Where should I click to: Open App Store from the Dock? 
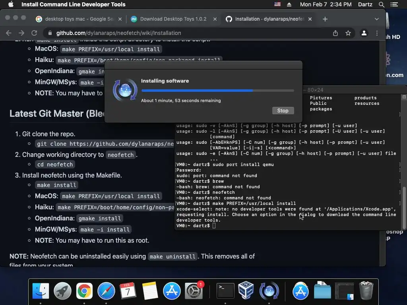tap(172, 291)
